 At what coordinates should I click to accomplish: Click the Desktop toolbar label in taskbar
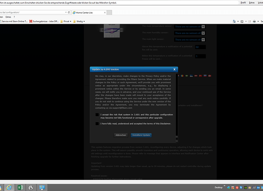[218, 188]
